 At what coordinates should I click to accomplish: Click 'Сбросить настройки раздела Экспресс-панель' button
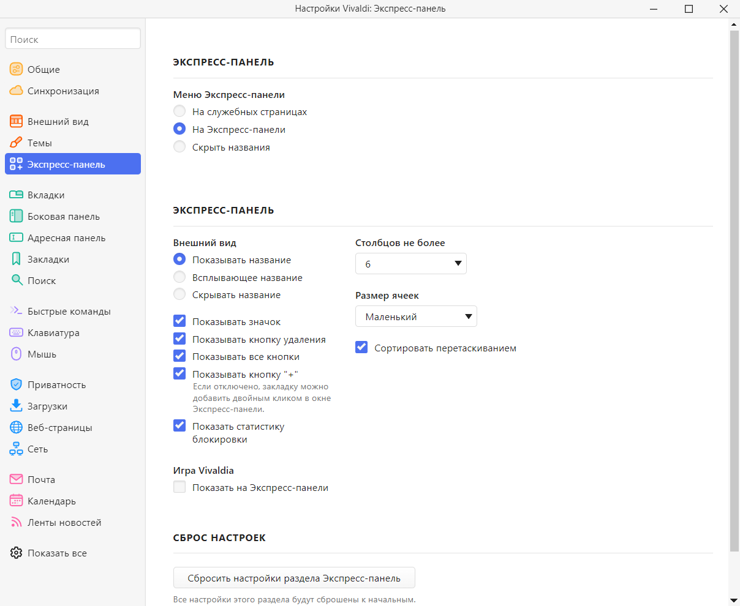point(294,578)
